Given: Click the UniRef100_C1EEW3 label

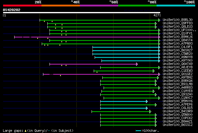Looking at the screenshot, I should click(178, 71).
